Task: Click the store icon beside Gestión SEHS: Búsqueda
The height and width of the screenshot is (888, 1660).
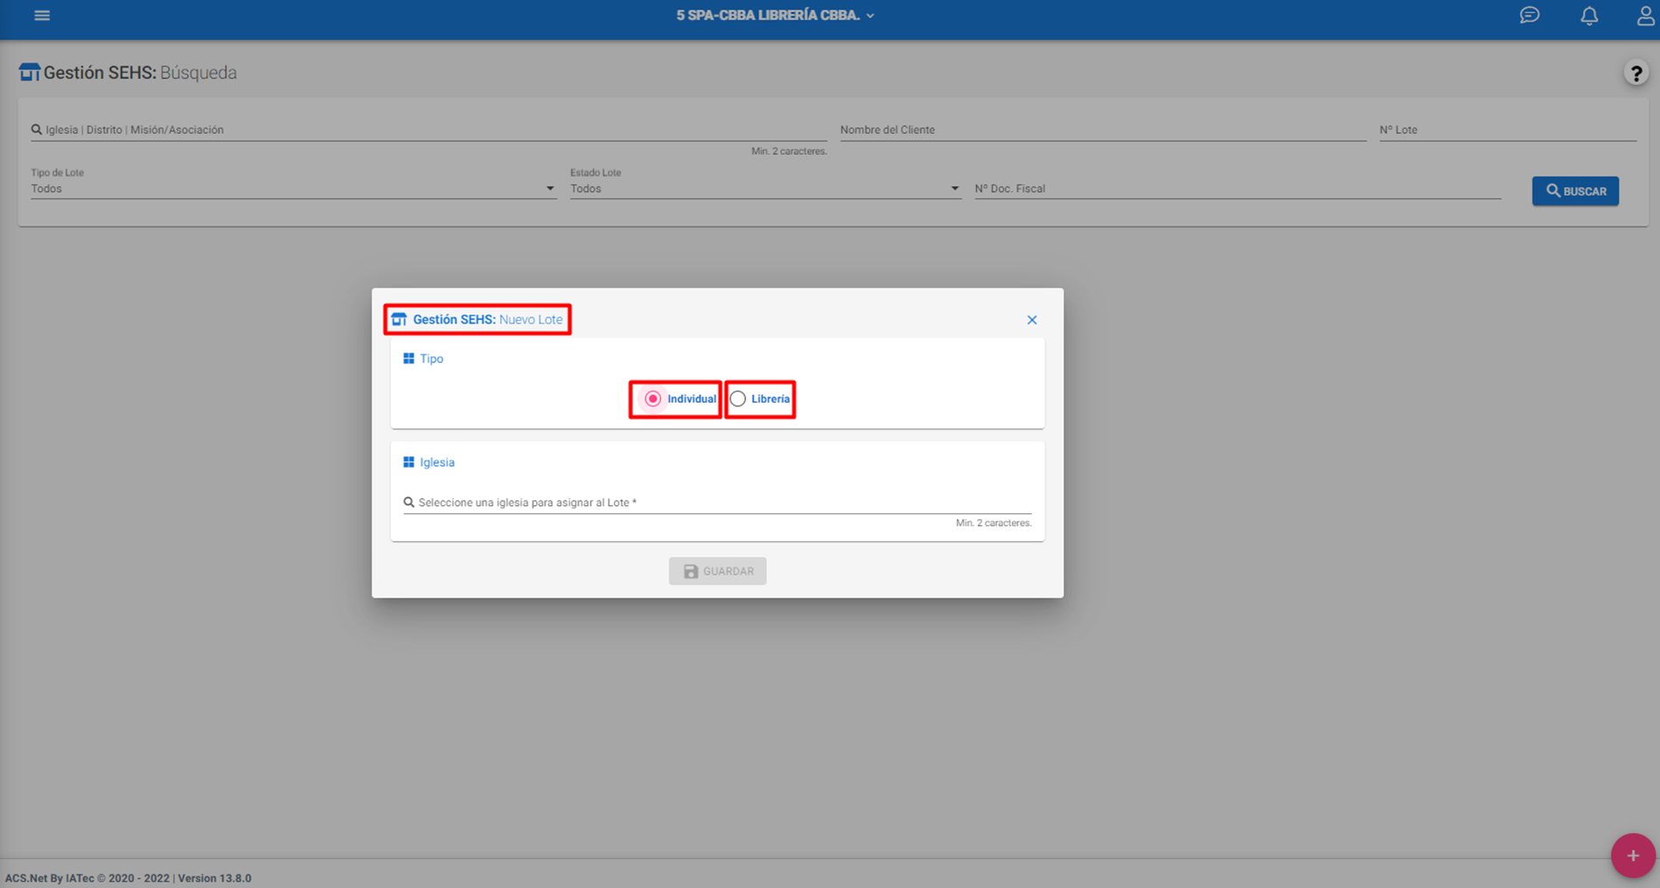Action: (x=29, y=73)
